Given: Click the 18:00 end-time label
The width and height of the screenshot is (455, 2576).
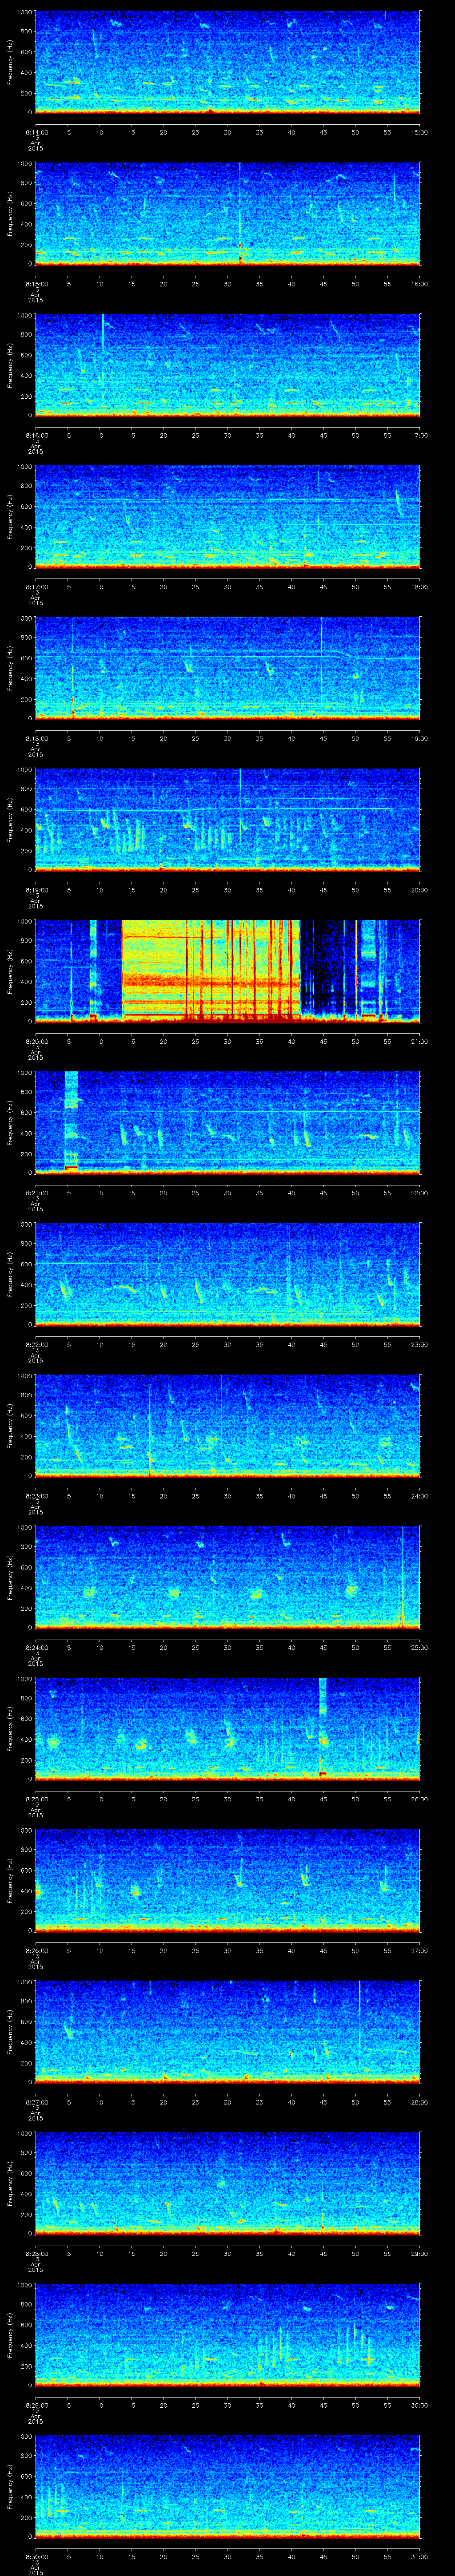Looking at the screenshot, I should pyautogui.click(x=419, y=586).
